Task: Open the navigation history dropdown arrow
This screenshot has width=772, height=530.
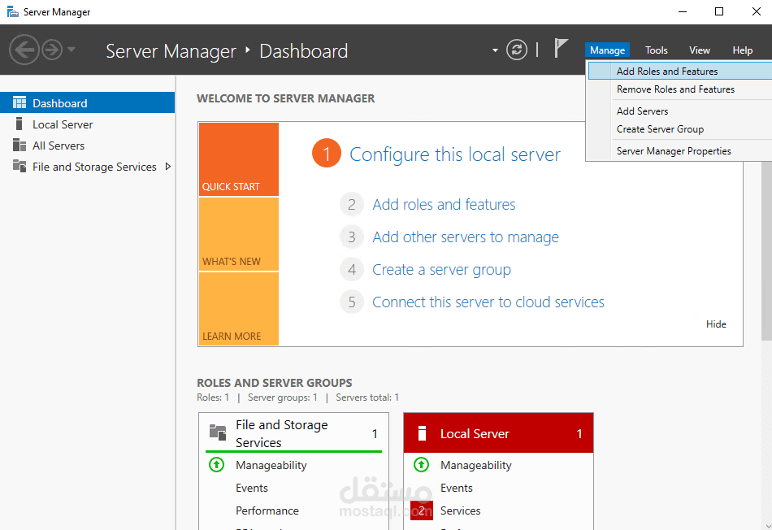Action: [69, 49]
